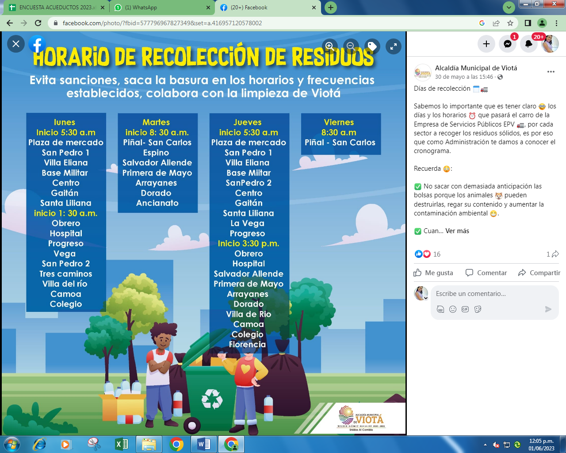Click the Facebook logo icon
This screenshot has width=566, height=453.
(x=38, y=44)
